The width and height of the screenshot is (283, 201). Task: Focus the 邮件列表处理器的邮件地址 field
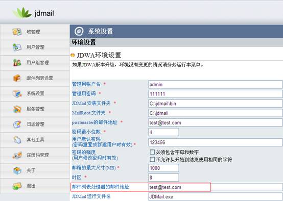(216, 187)
